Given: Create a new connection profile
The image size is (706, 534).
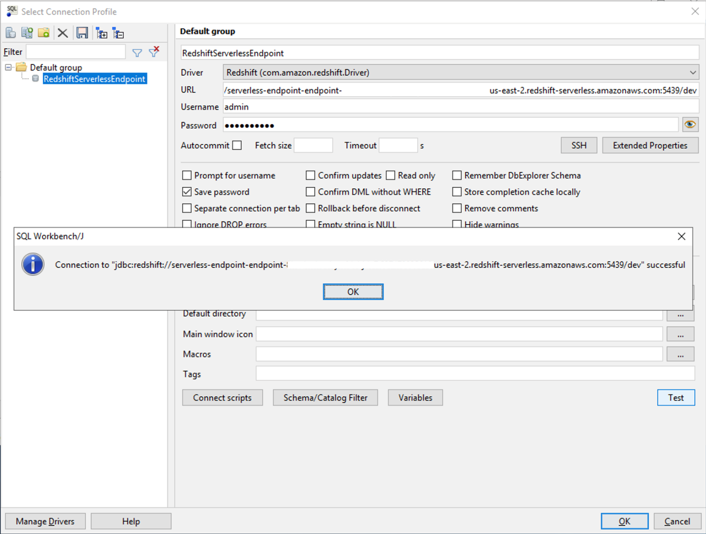Looking at the screenshot, I should pyautogui.click(x=11, y=33).
